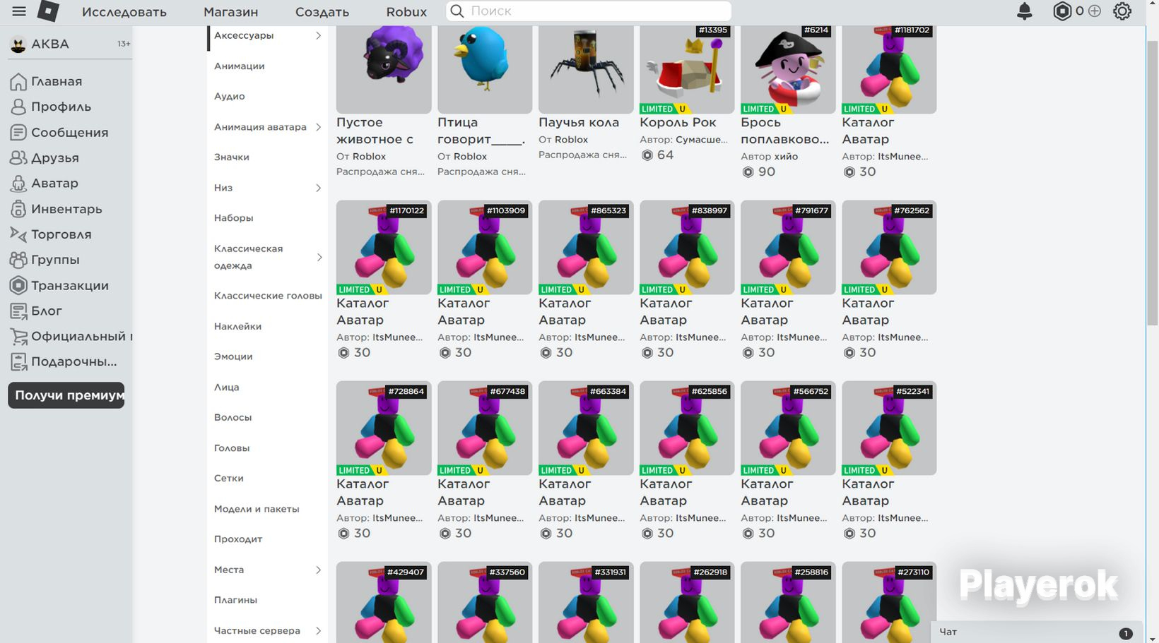Click the plus icon to buy Robux
1159x643 pixels.
[x=1095, y=11]
